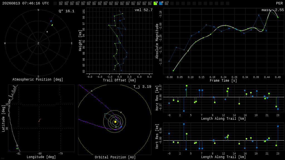Viewport: 285px width, 160px height.
Task: Click the blue meteor marker on polar plot
Action: tap(51, 21)
